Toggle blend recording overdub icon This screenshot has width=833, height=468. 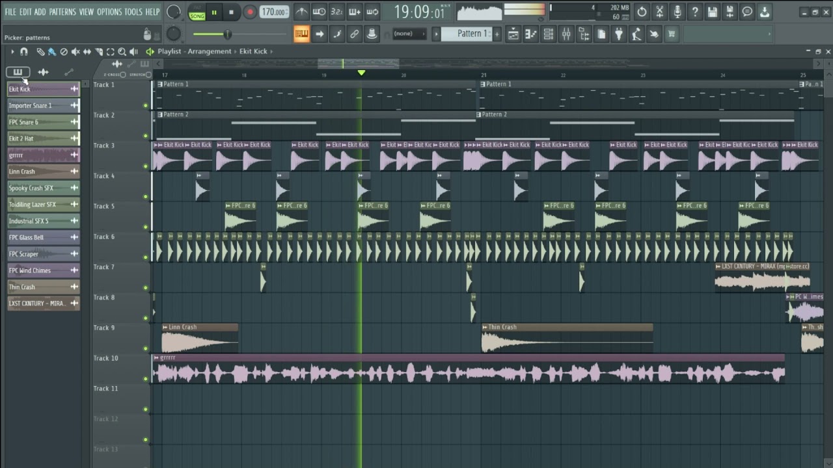[354, 12]
